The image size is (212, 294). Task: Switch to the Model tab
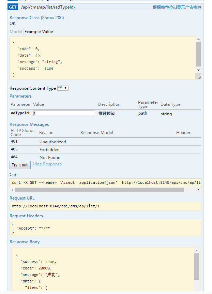pos(16,31)
